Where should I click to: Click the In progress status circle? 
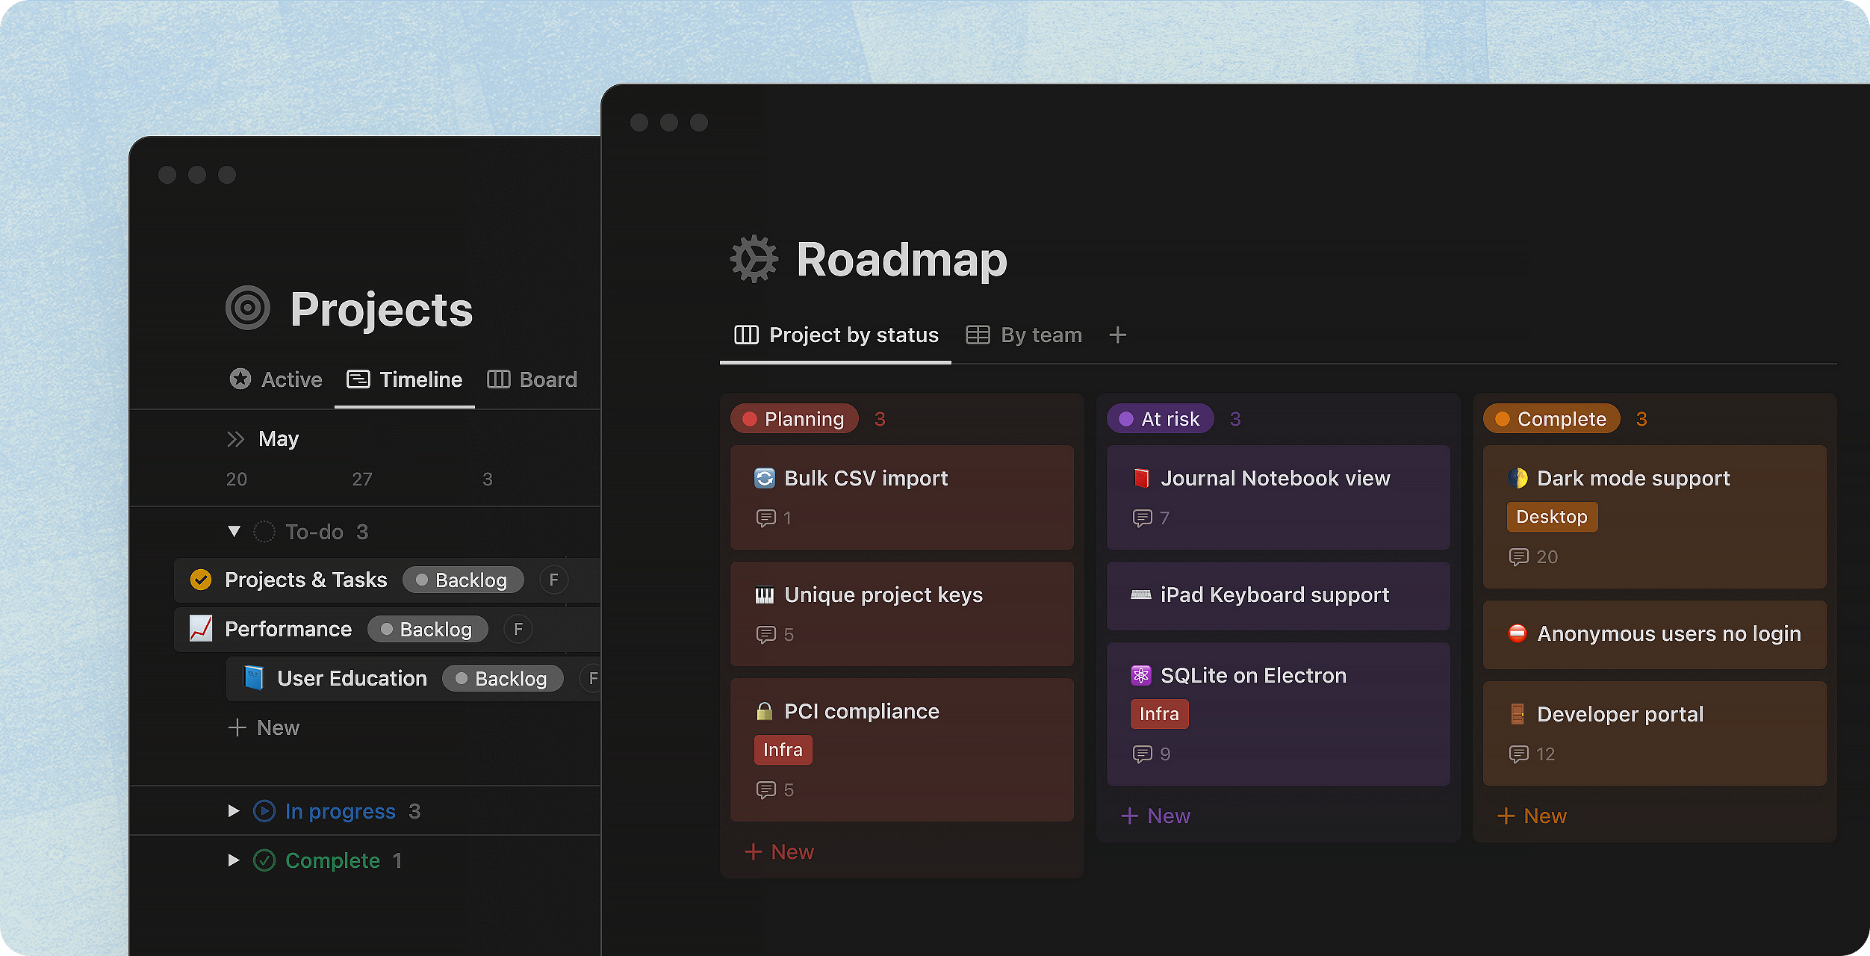click(x=264, y=811)
